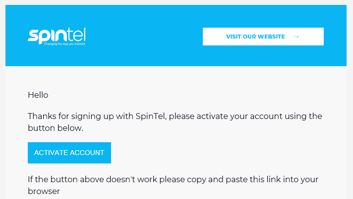This screenshot has height=199, width=353.
Task: Click the 'Changing the way you connect' tagline
Action: pyautogui.click(x=64, y=44)
